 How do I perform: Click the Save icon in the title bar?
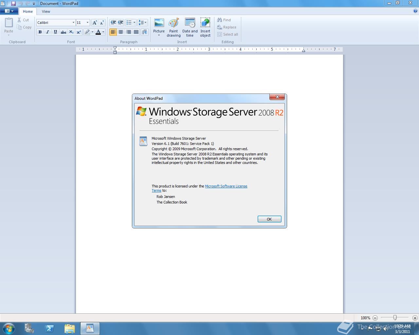pos(13,3)
